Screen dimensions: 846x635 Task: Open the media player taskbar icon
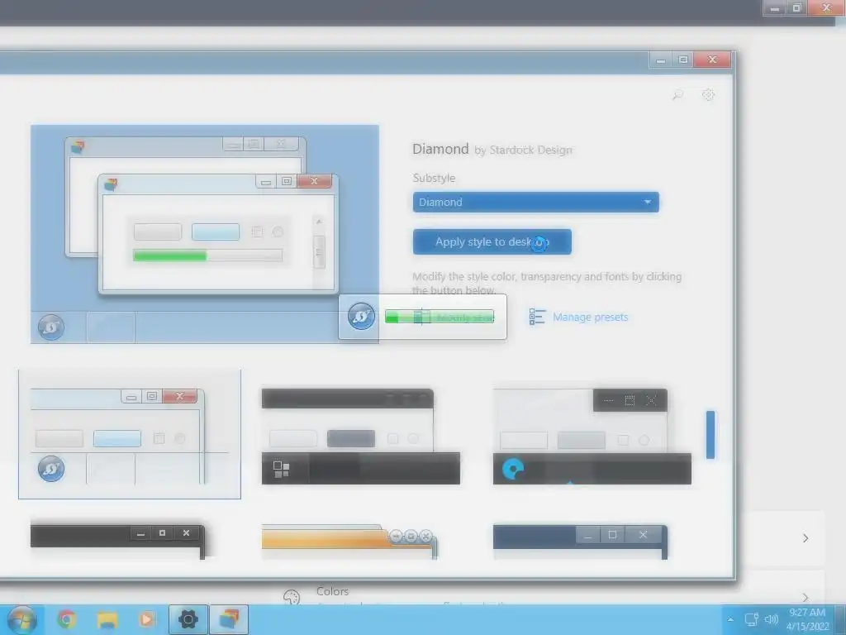coord(147,619)
